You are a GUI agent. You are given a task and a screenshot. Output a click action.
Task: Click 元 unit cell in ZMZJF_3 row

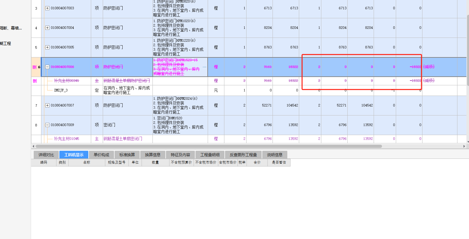coord(216,90)
